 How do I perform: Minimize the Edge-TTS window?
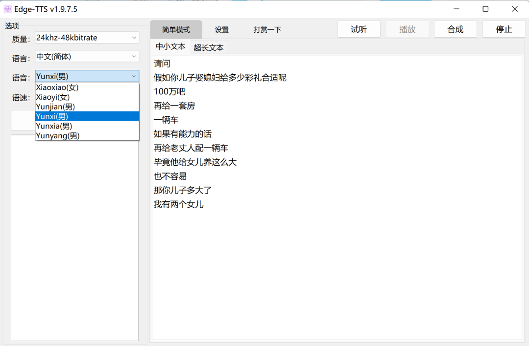tap(457, 9)
